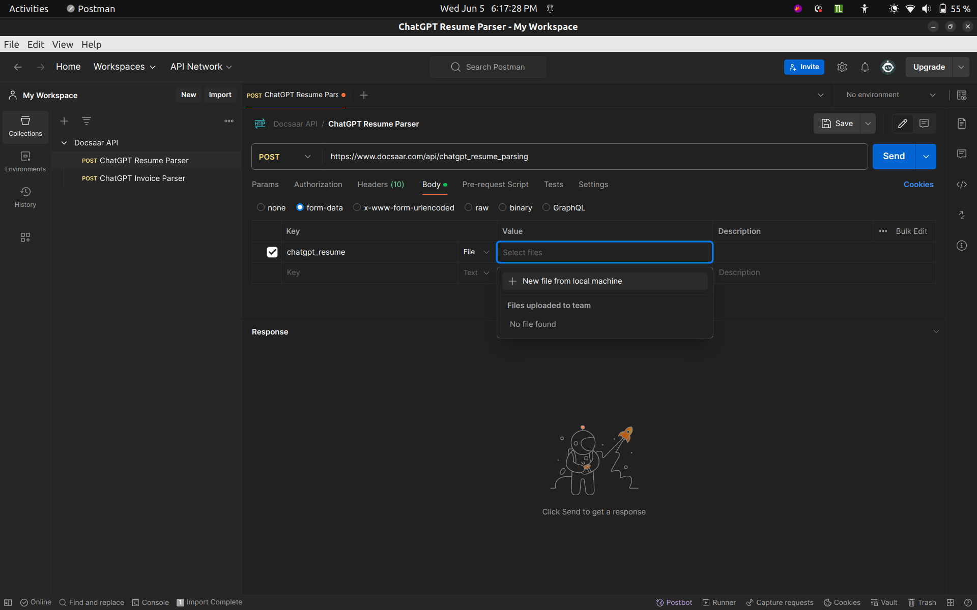977x610 pixels.
Task: Click the Invite button
Action: (x=804, y=67)
